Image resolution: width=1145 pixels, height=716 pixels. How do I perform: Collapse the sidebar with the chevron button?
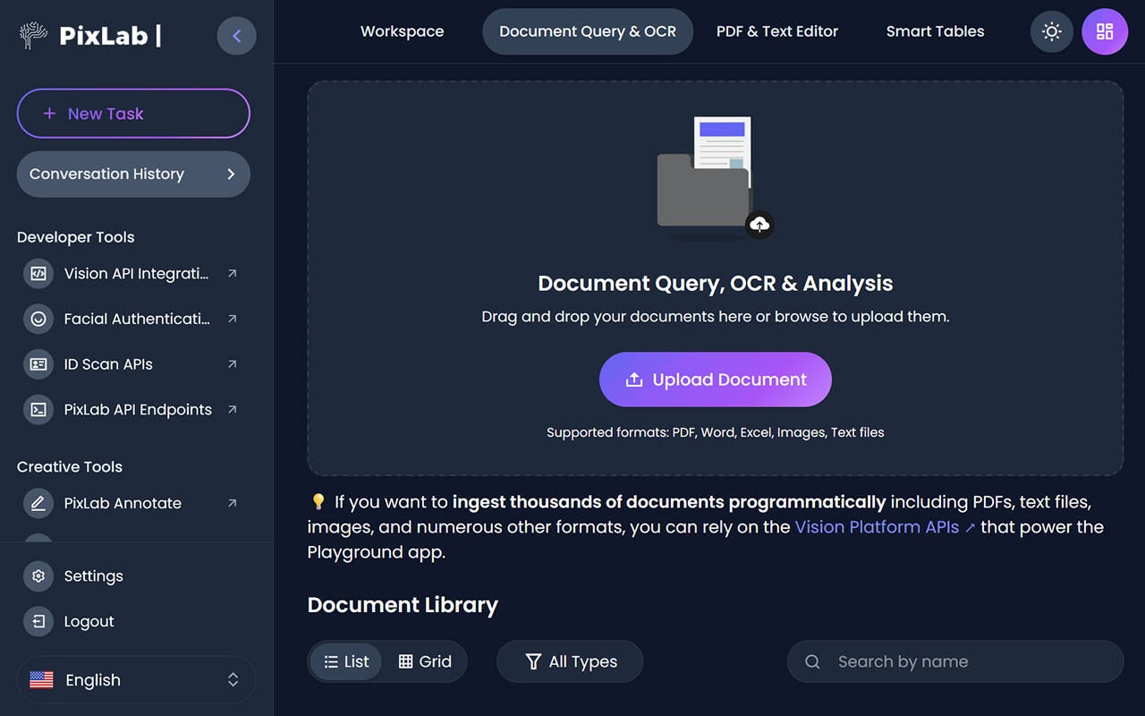click(x=236, y=36)
